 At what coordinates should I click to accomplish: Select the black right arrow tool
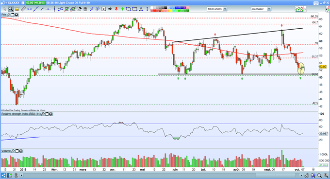110,9
